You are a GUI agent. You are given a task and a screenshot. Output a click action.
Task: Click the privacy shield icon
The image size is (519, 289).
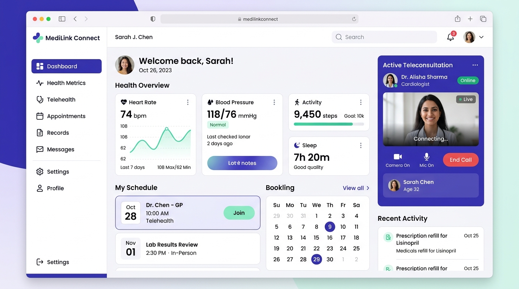153,19
